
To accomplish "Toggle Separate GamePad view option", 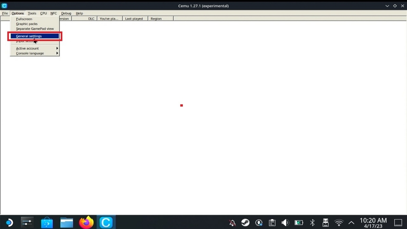I will [35, 28].
